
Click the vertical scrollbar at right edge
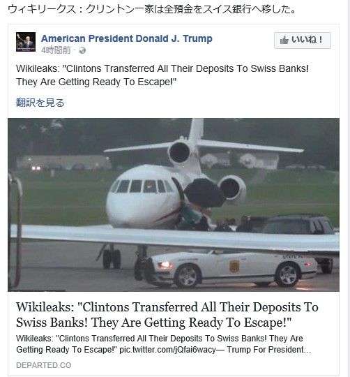tap(349, 188)
